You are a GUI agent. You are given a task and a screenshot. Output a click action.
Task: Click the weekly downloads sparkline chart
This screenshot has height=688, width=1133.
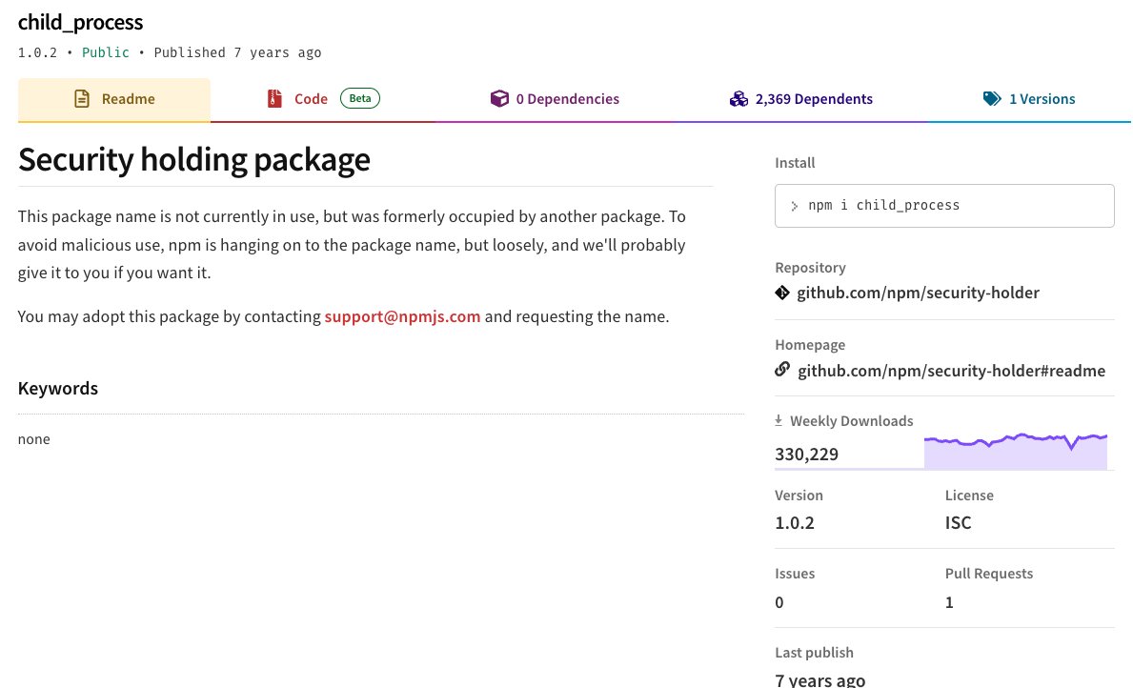coord(1015,452)
